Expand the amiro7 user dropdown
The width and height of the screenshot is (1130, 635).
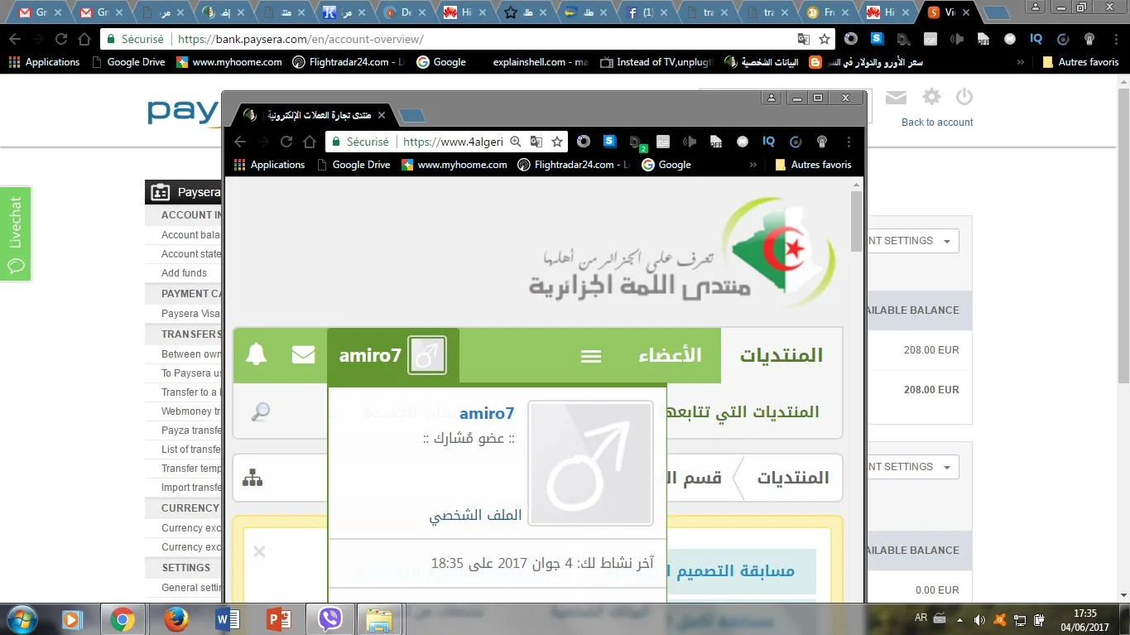click(x=392, y=355)
